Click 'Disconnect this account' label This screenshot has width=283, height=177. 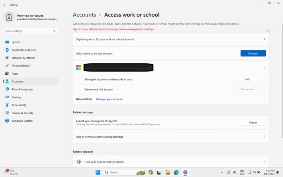pyautogui.click(x=99, y=90)
